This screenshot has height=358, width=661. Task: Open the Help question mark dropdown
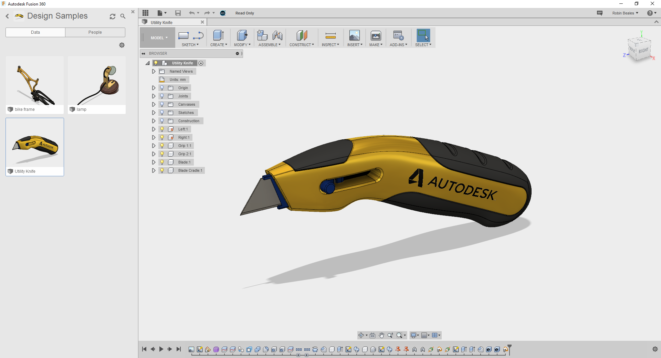[x=652, y=13]
